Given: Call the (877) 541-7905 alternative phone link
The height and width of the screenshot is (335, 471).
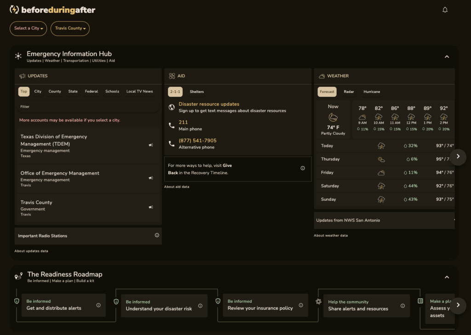Looking at the screenshot, I should point(197,141).
